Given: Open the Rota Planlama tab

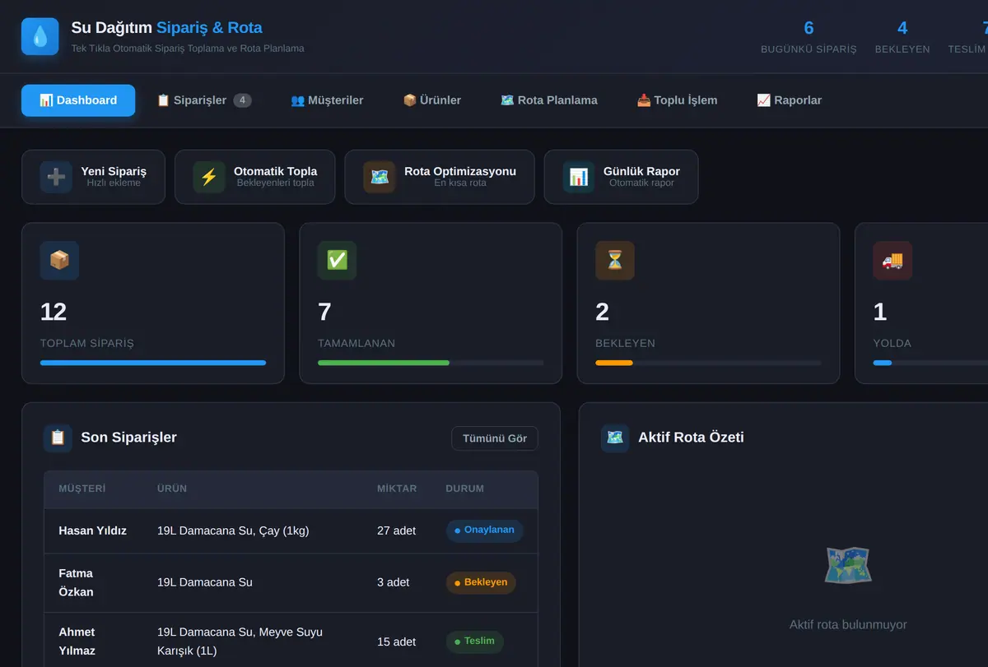Looking at the screenshot, I should click(x=549, y=100).
